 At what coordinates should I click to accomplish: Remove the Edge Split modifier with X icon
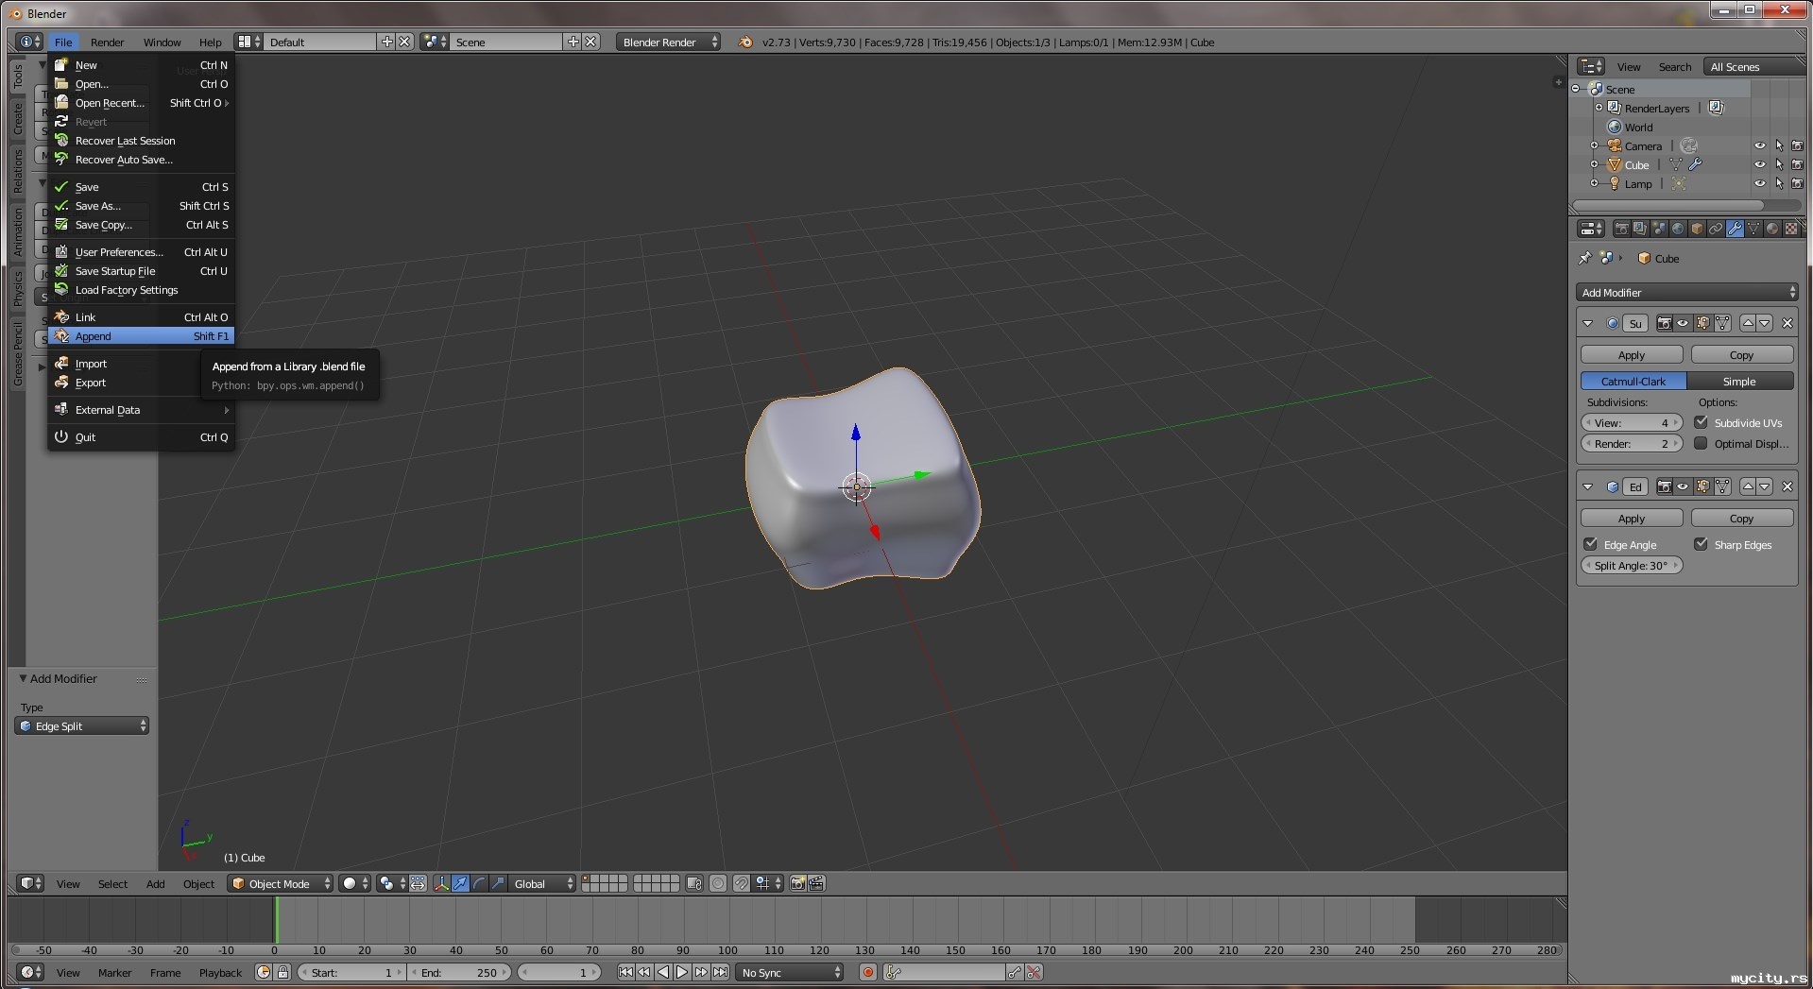click(x=1787, y=486)
